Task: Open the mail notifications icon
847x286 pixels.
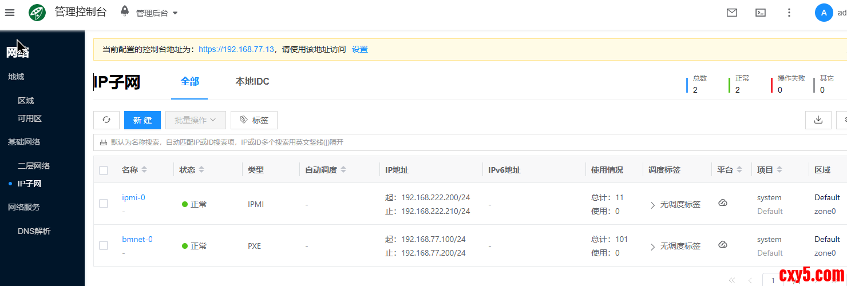Action: pos(732,13)
